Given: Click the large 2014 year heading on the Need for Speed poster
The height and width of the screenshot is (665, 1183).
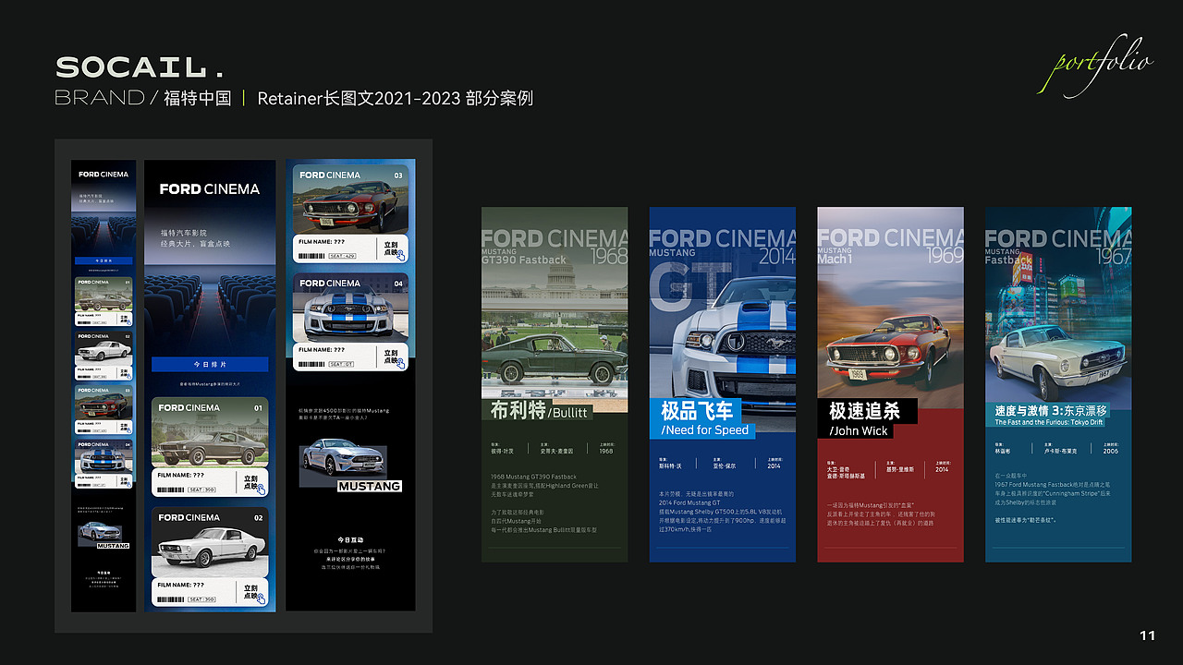Looking at the screenshot, I should coord(777,256).
